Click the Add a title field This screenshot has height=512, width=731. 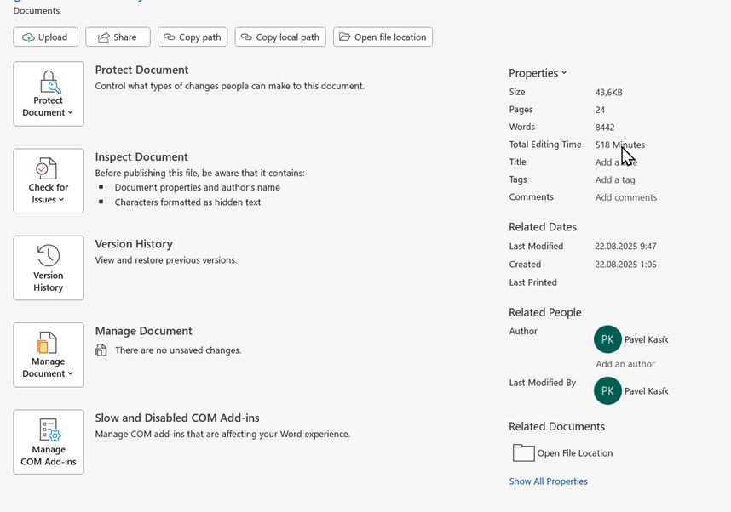[615, 162]
